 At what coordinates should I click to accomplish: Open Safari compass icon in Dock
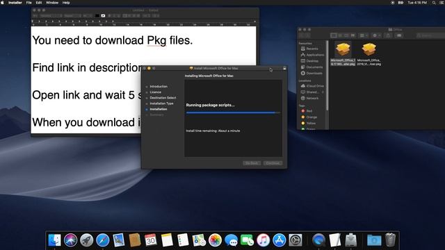point(103,240)
